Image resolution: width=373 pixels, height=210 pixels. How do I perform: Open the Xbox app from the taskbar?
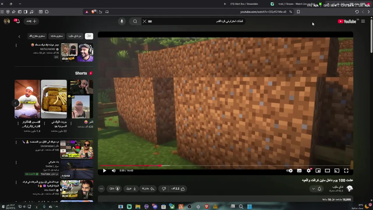[172, 206]
